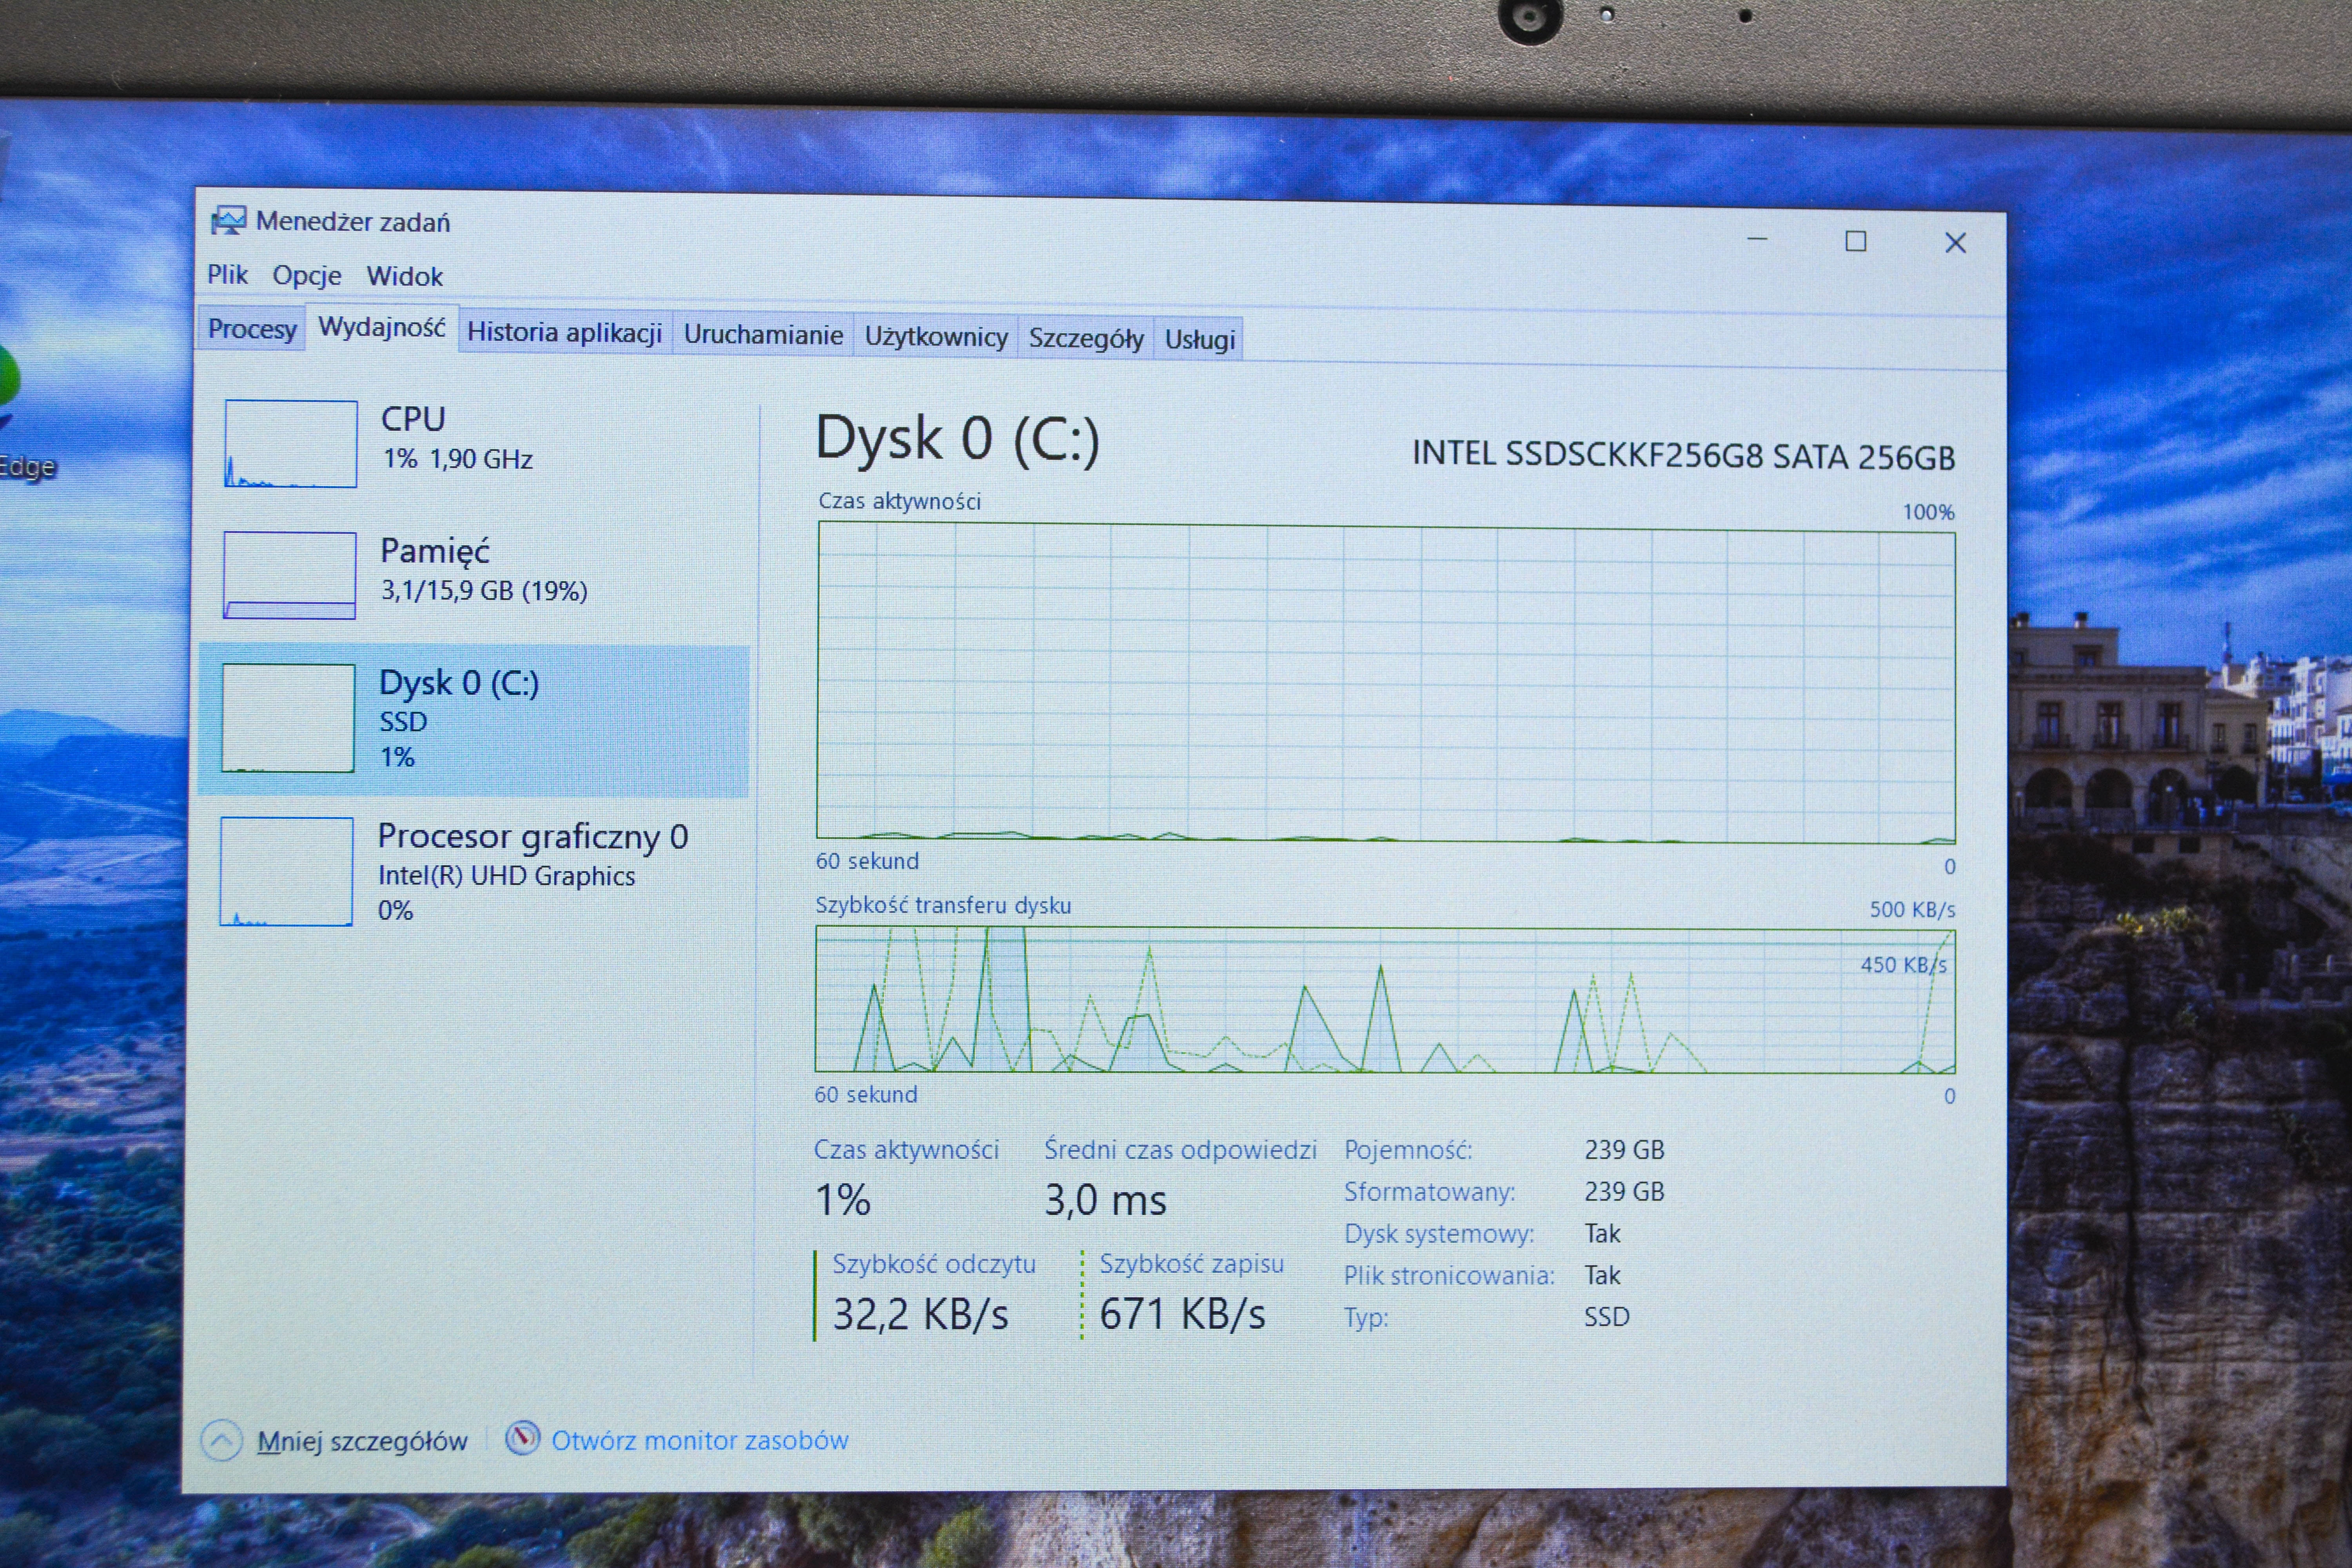
Task: Select the Pamięć memory mini graph
Action: point(290,575)
